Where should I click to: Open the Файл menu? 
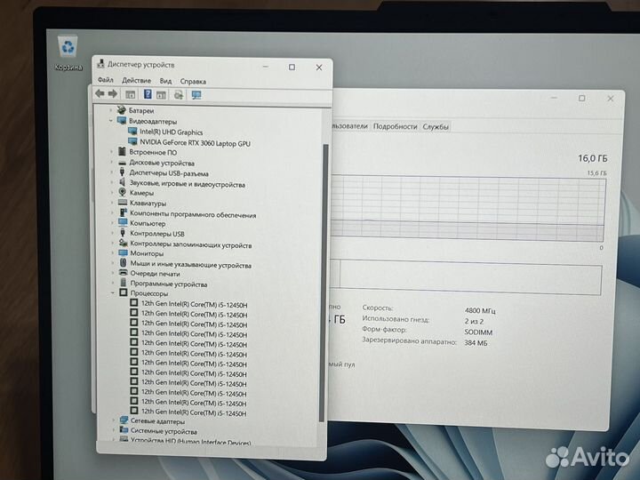105,80
